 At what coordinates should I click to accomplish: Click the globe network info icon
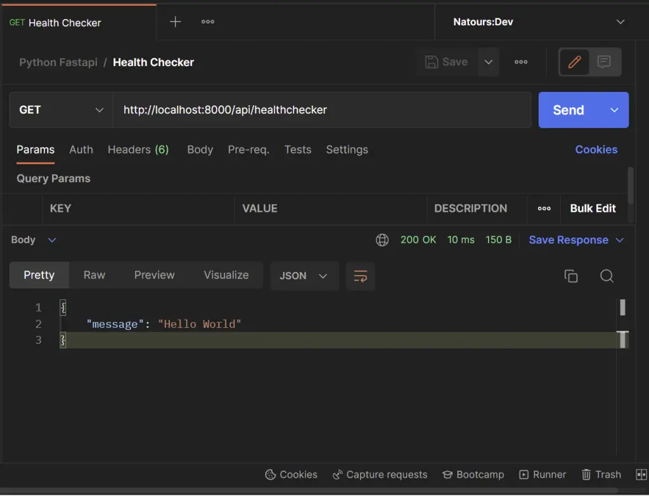click(x=382, y=240)
